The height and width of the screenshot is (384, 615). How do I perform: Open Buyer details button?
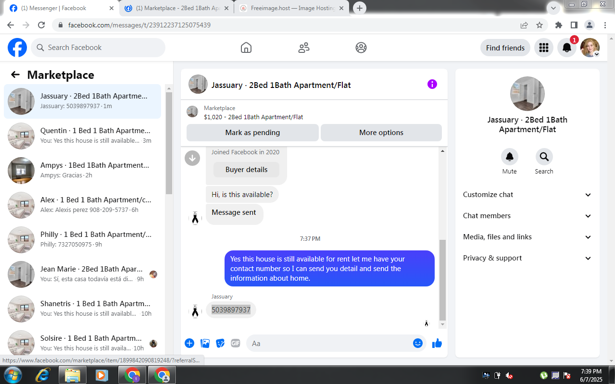(x=246, y=170)
